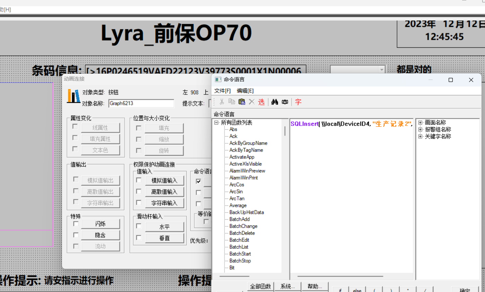This screenshot has height=292, width=485.
Task: Tick the 模拟值输入 checkbox
Action: click(139, 180)
